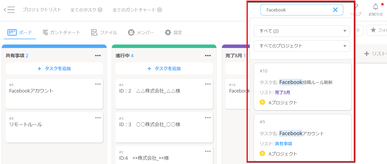Open options menu for 進行中 list
The image size is (387, 164).
click(208, 55)
